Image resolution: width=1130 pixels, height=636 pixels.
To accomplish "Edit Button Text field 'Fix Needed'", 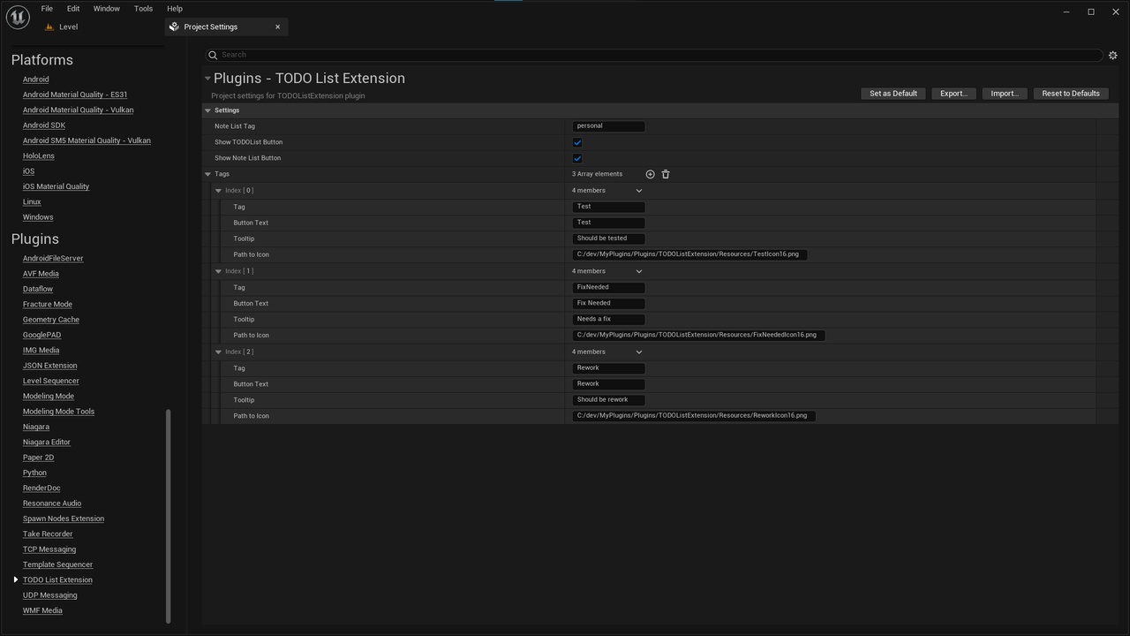I will pos(608,303).
